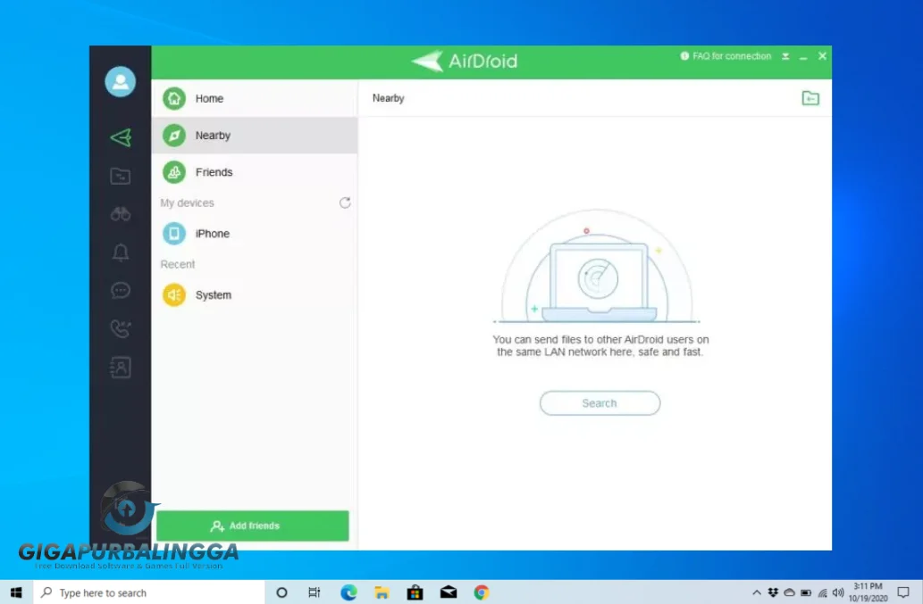Click the OneDrive cloud tray icon
This screenshot has height=604, width=923.
pyautogui.click(x=789, y=592)
